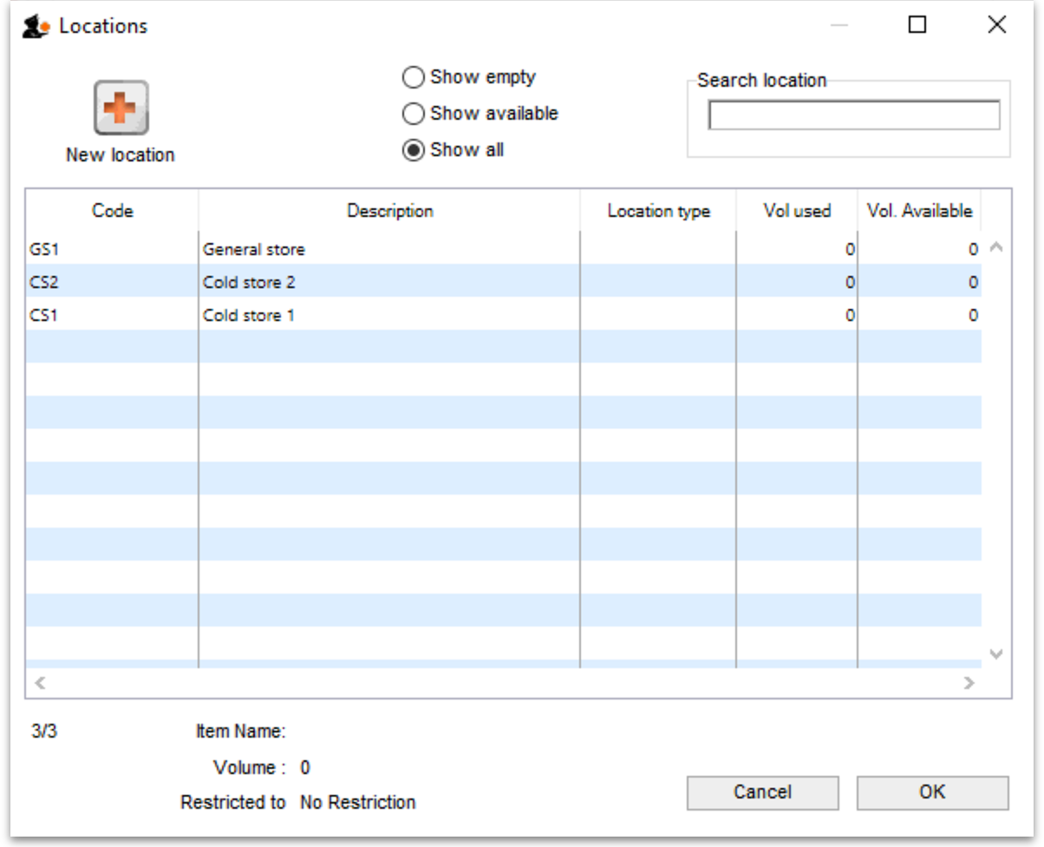Viewport: 1044px width, 847px height.
Task: Click the vertical scrollbar down arrow
Action: point(996,653)
